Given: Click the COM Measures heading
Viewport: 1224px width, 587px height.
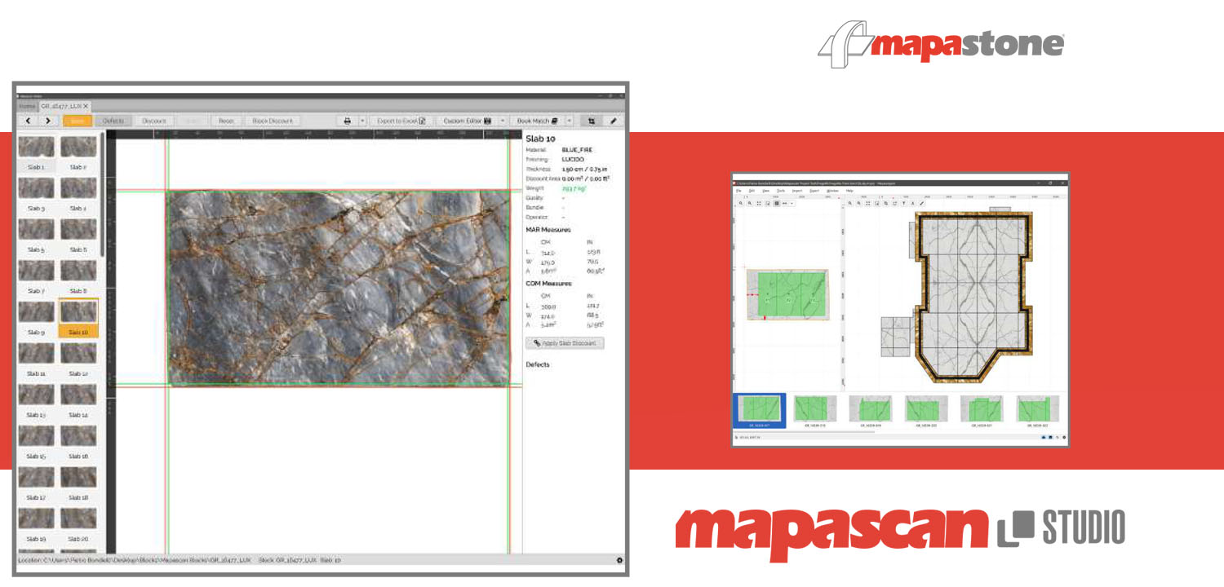Looking at the screenshot, I should tap(549, 284).
